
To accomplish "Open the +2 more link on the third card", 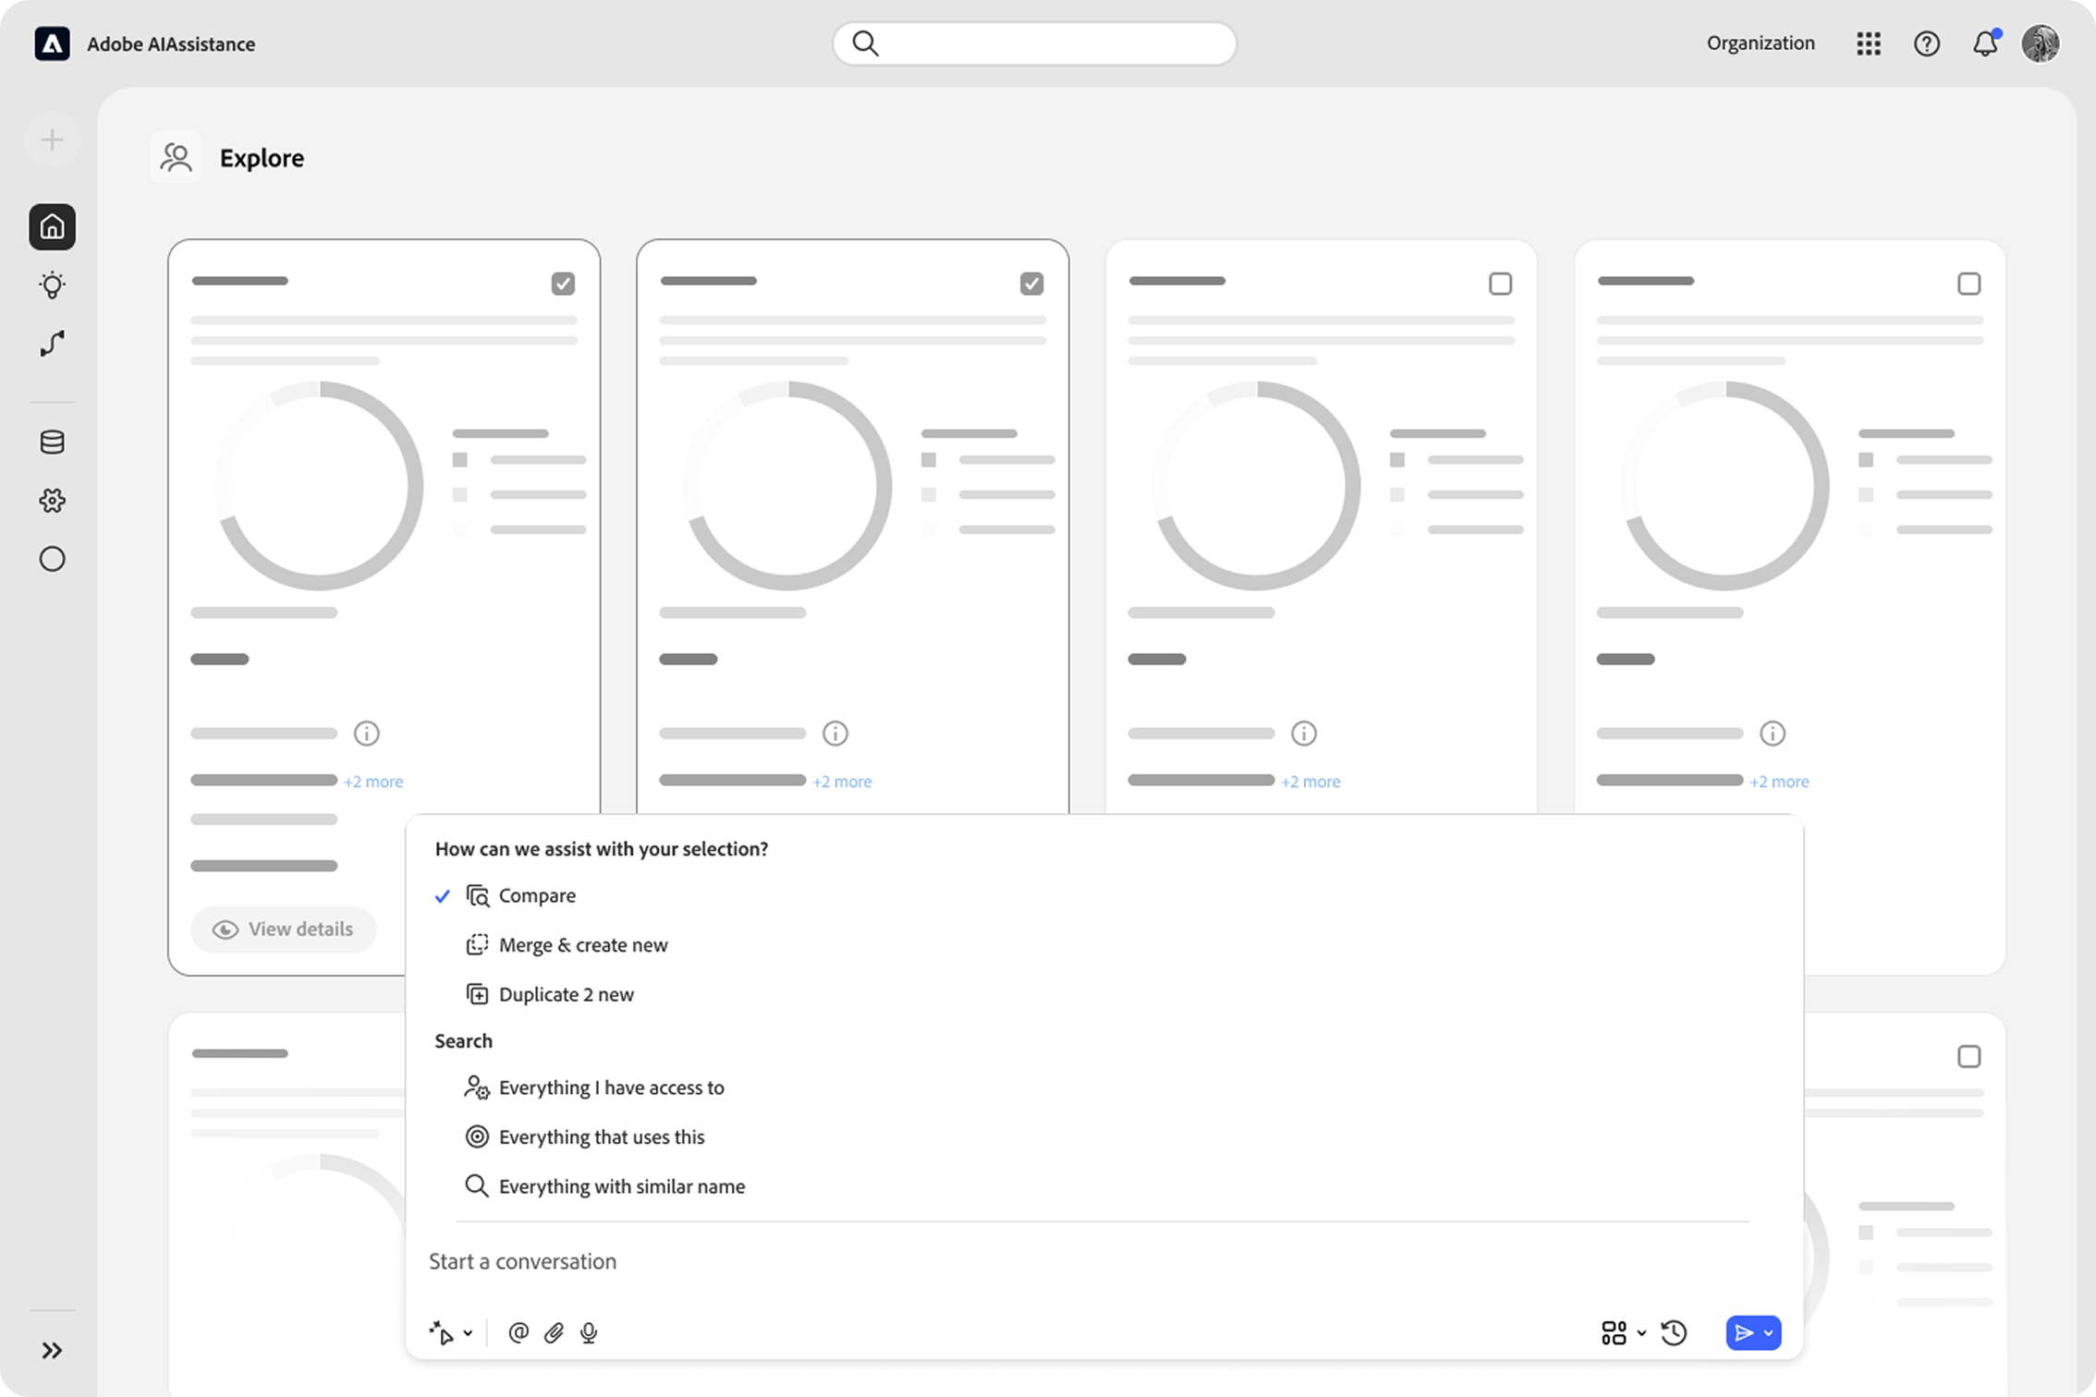I will [1310, 782].
